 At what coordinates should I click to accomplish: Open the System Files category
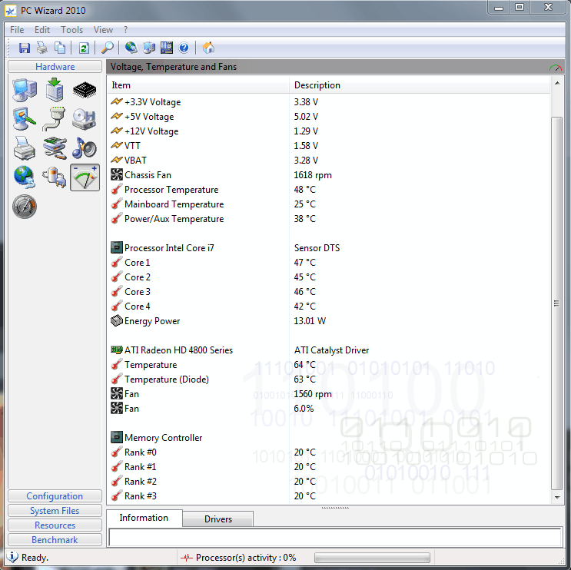click(x=55, y=511)
